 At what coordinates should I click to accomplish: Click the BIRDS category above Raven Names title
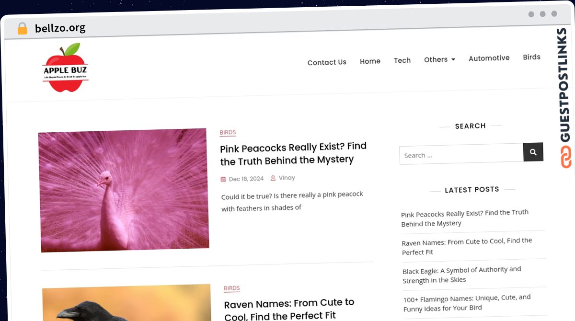coord(232,288)
